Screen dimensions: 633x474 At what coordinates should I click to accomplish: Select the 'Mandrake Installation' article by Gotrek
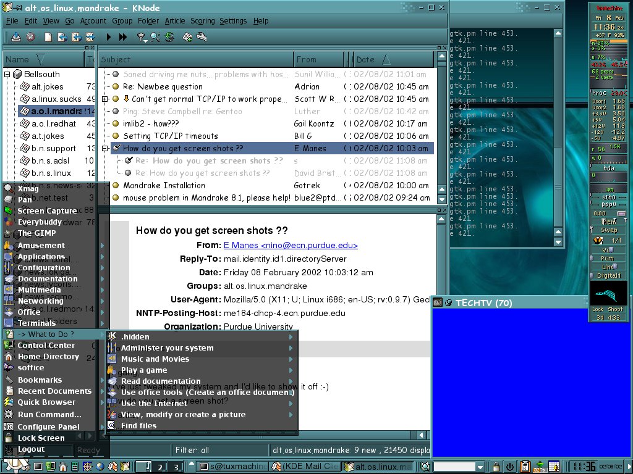coord(164,185)
